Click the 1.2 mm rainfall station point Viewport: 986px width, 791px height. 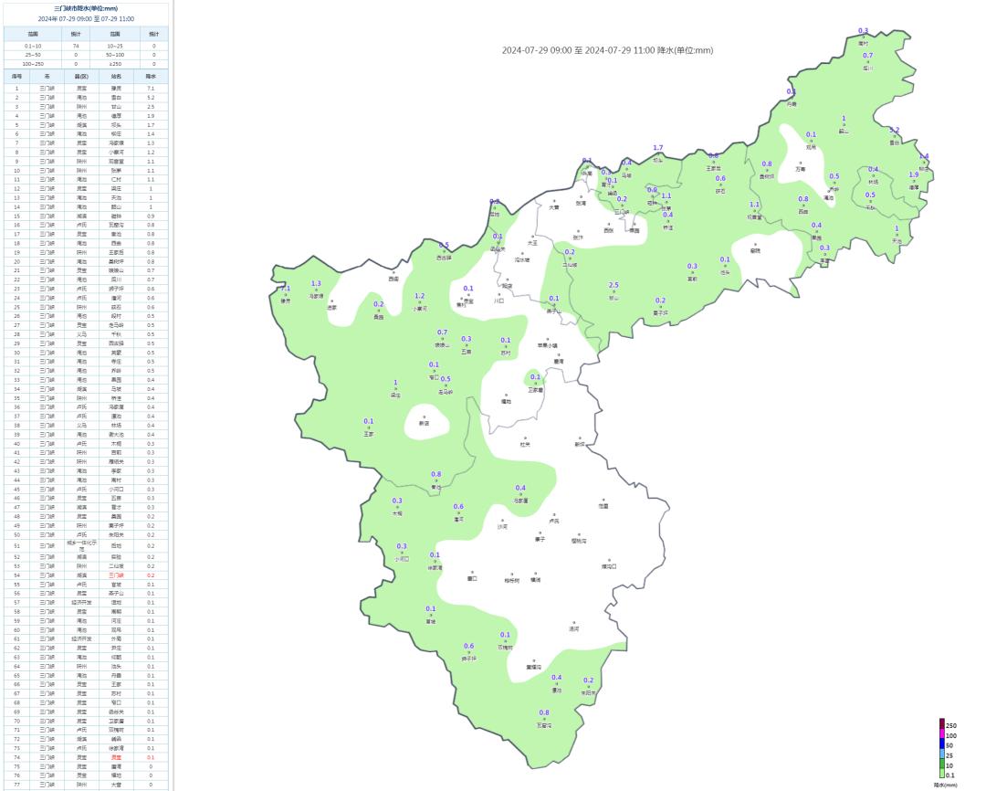coord(420,302)
